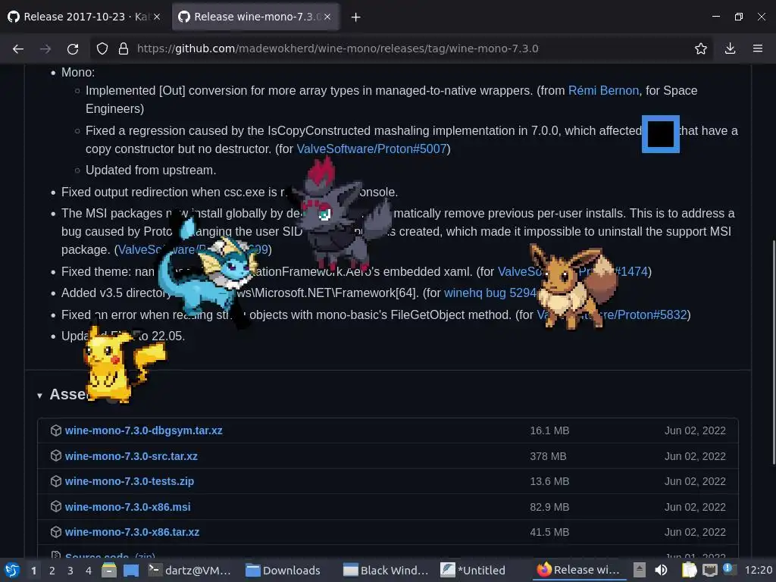
Task: Open the clipboard manager tray icon
Action: click(690, 570)
